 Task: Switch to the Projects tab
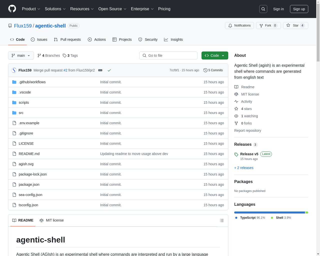[x=122, y=39]
